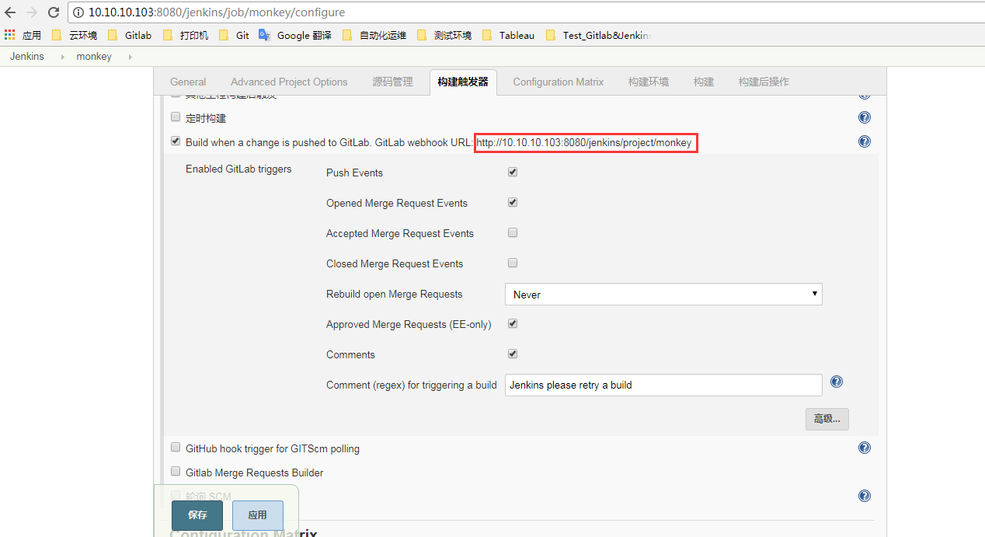Open the 测试环境 bookmark folder
The image size is (985, 537).
pyautogui.click(x=444, y=35)
